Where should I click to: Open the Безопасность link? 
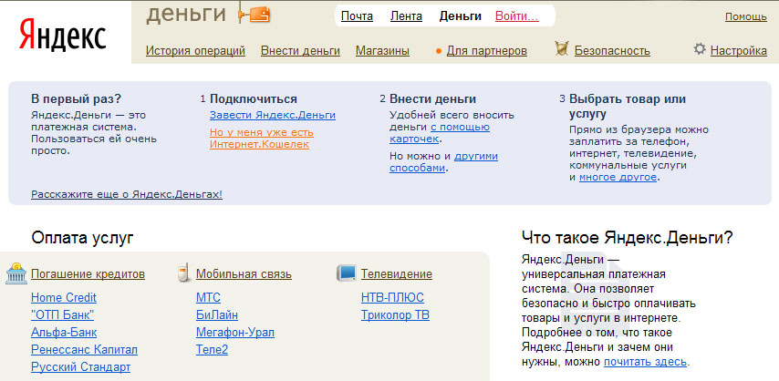(612, 51)
